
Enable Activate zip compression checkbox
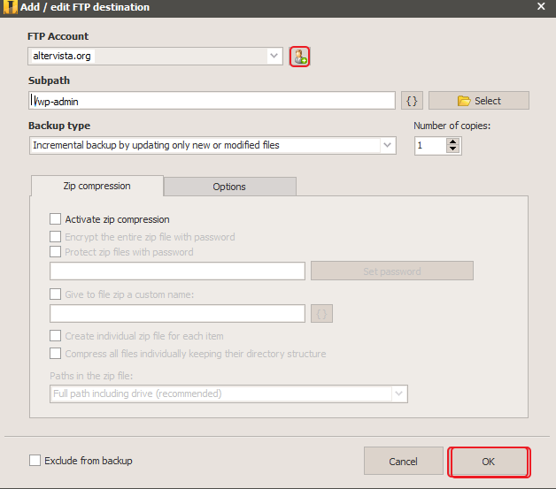(x=55, y=218)
